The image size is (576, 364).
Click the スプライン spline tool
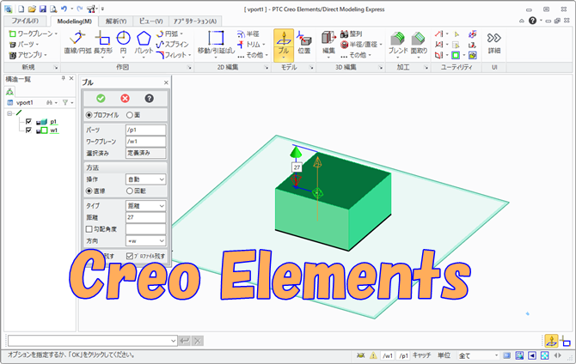(172, 45)
